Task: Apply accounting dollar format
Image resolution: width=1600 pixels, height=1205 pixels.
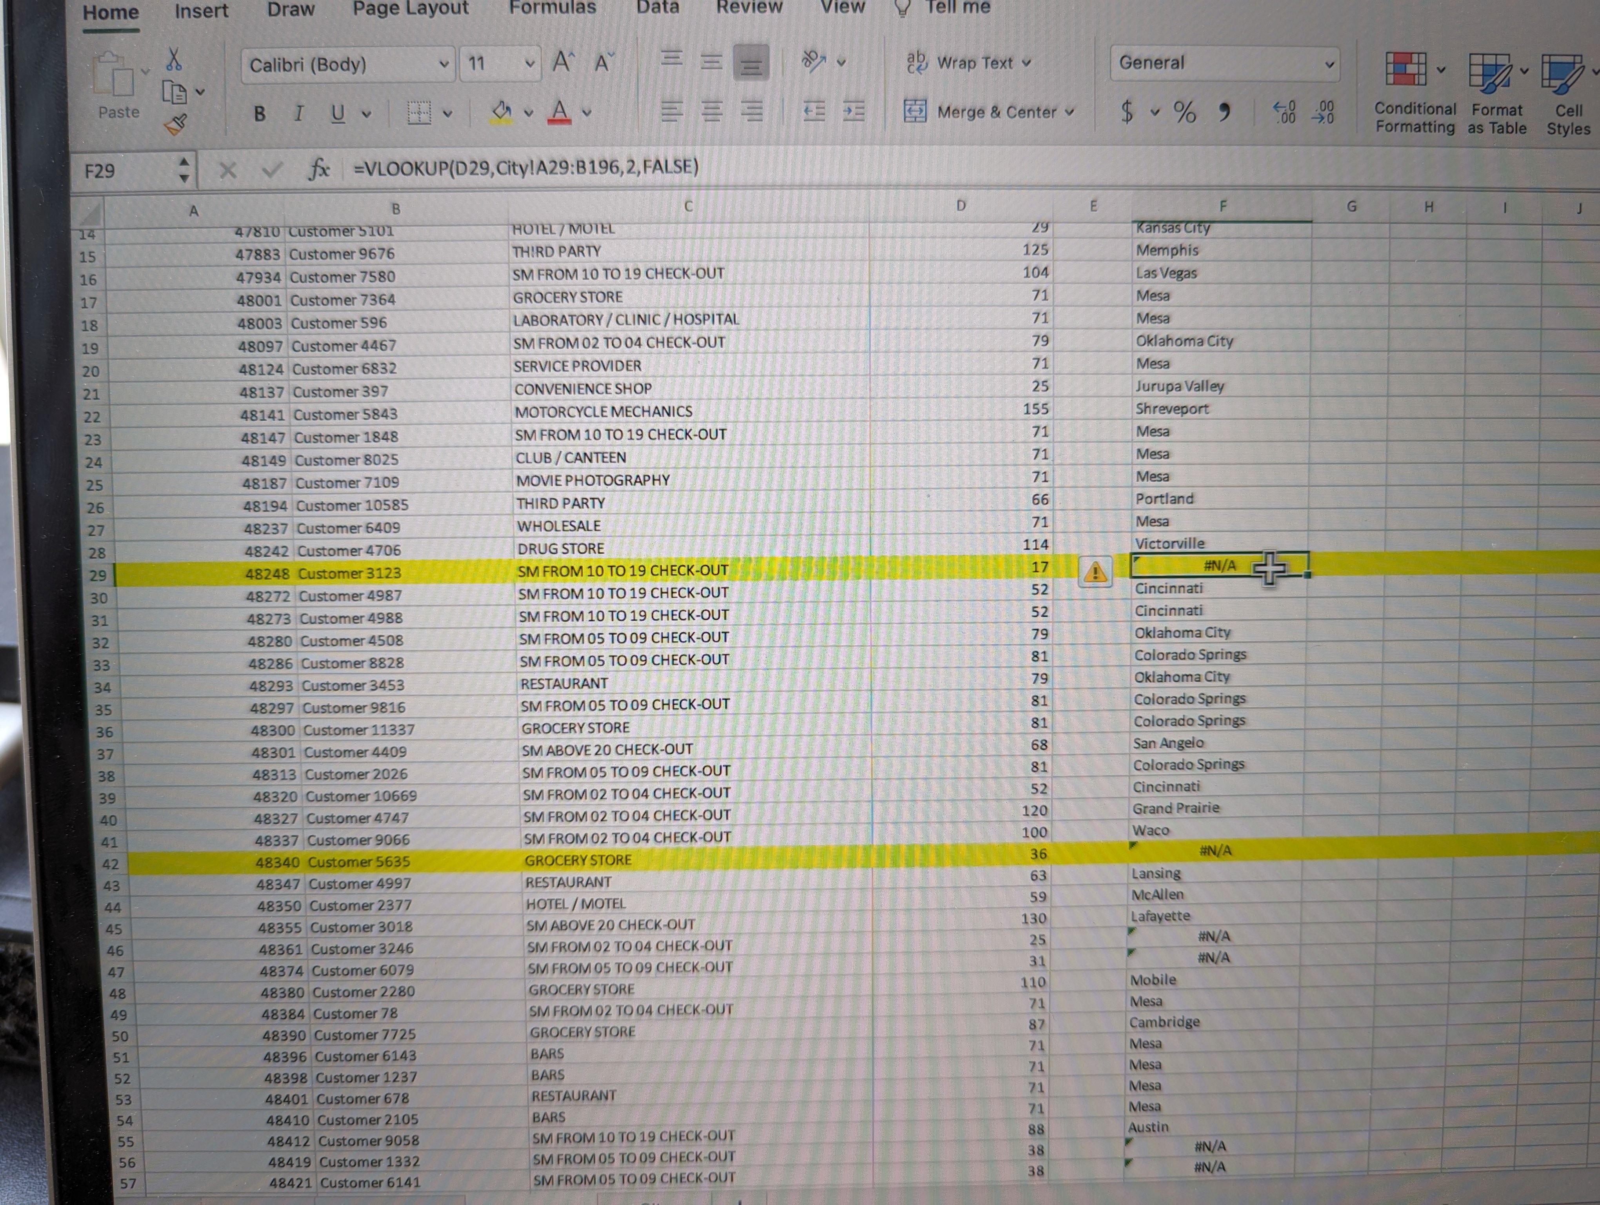Action: tap(1127, 111)
